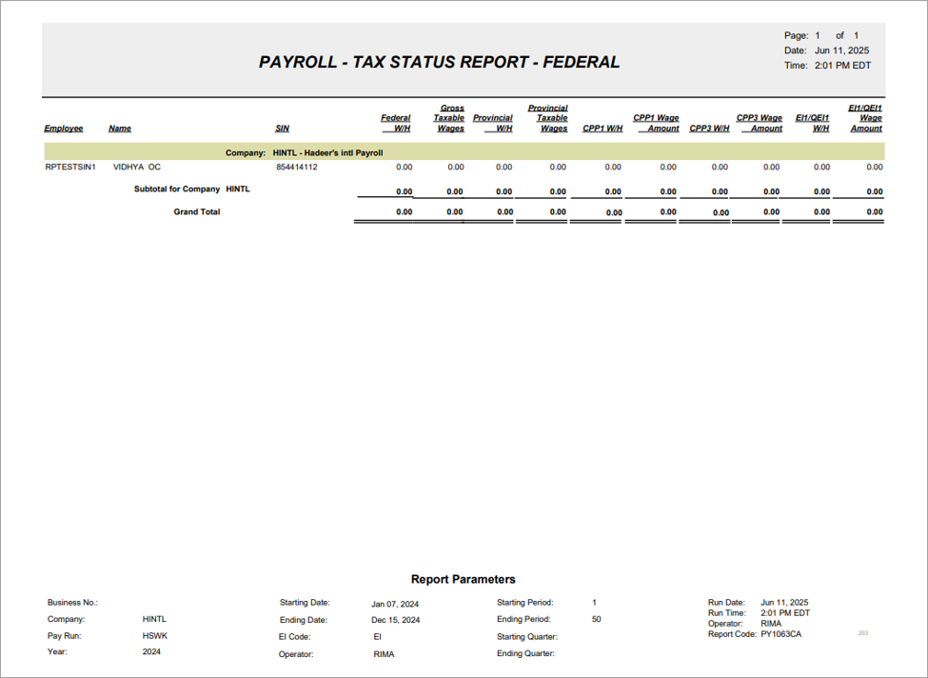Select company row HINTL - Hadeer's intl Payroll
This screenshot has height=678, width=928.
click(464, 151)
